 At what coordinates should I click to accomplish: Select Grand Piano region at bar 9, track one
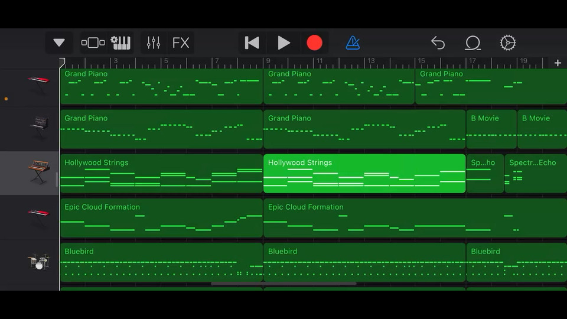point(339,87)
